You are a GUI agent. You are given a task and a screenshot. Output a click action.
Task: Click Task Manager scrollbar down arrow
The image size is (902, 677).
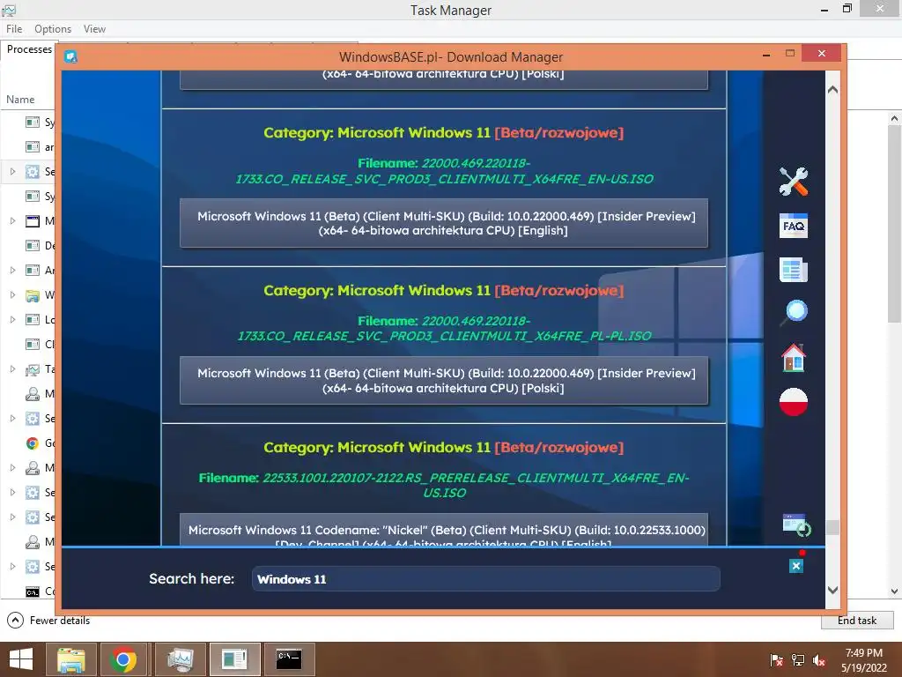894,591
